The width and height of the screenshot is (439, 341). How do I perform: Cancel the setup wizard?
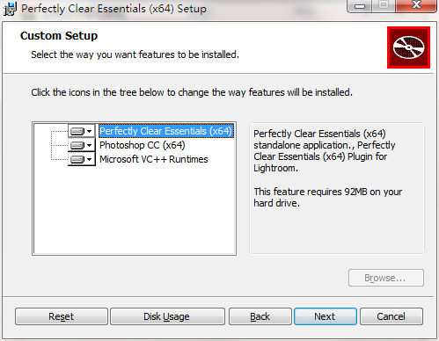pos(391,316)
